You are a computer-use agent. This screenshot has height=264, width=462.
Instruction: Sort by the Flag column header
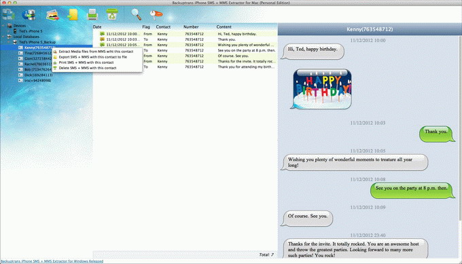[x=146, y=26]
